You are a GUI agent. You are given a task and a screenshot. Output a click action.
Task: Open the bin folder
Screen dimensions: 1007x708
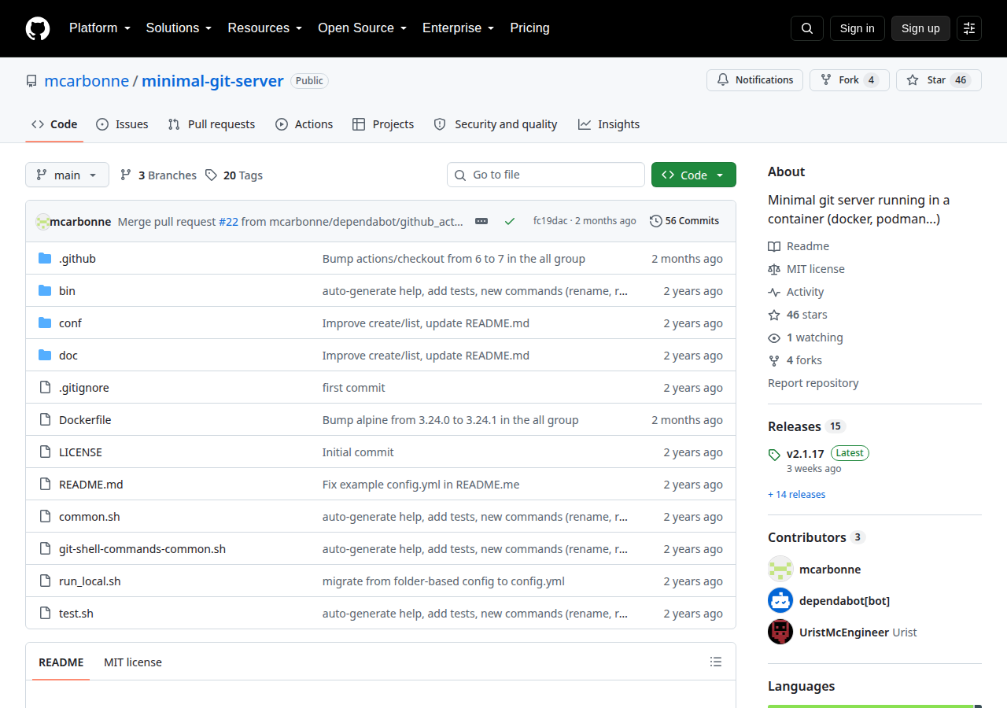(x=67, y=291)
